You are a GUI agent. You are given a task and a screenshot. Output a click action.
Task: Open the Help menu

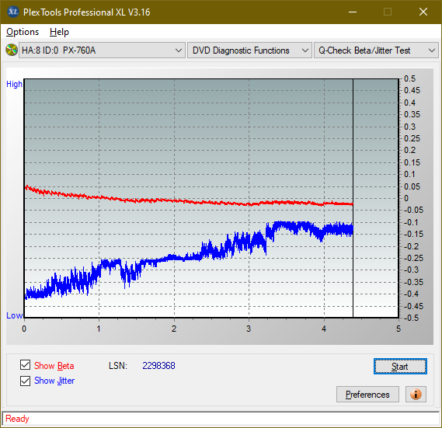point(59,32)
